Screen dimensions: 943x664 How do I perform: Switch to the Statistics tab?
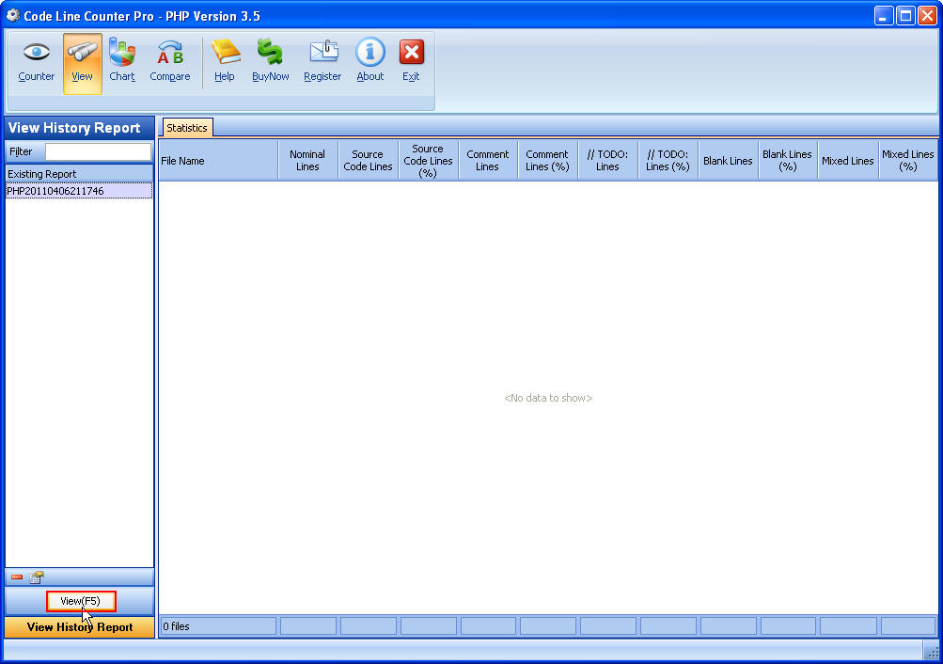click(187, 127)
